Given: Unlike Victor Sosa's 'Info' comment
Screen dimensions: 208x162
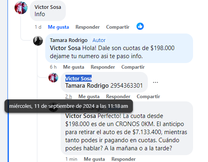Looking at the screenshot, I should (x=59, y=27).
